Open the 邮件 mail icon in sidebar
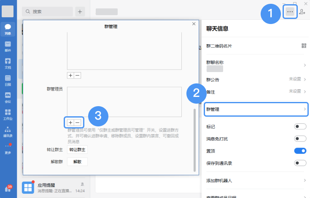The width and height of the screenshot is (310, 198). pos(8,45)
